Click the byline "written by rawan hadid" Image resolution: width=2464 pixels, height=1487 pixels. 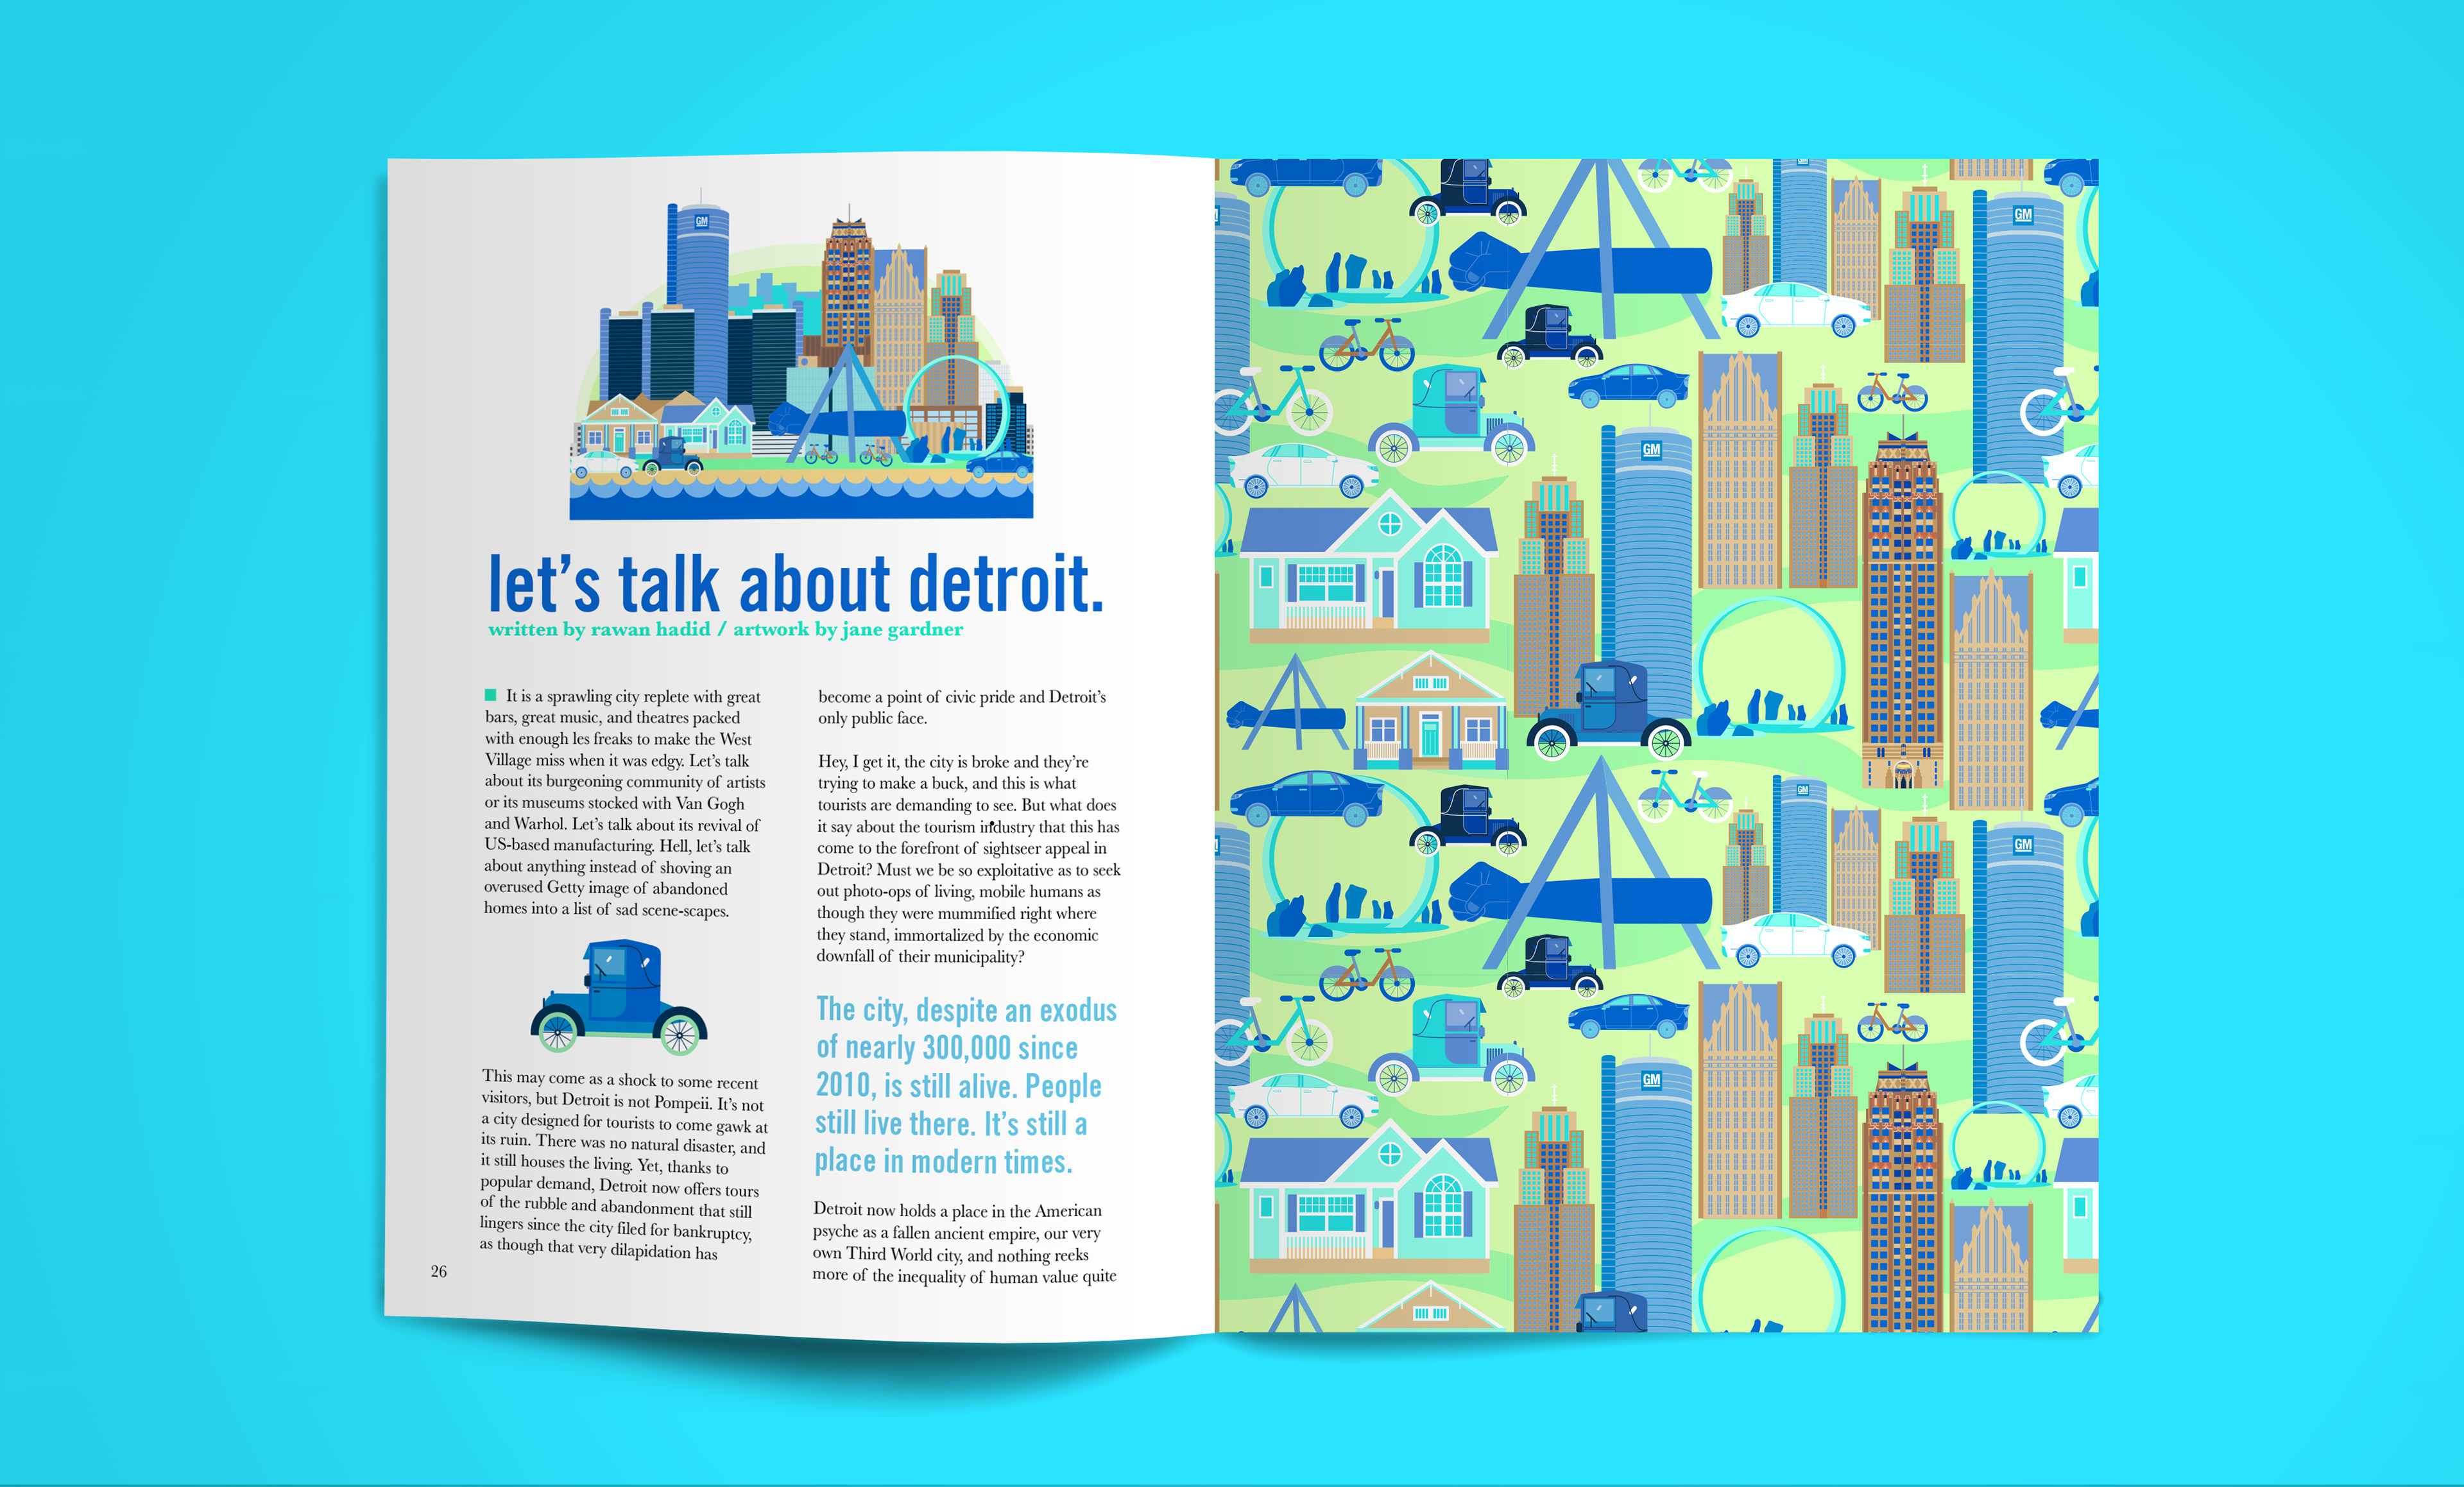click(599, 629)
